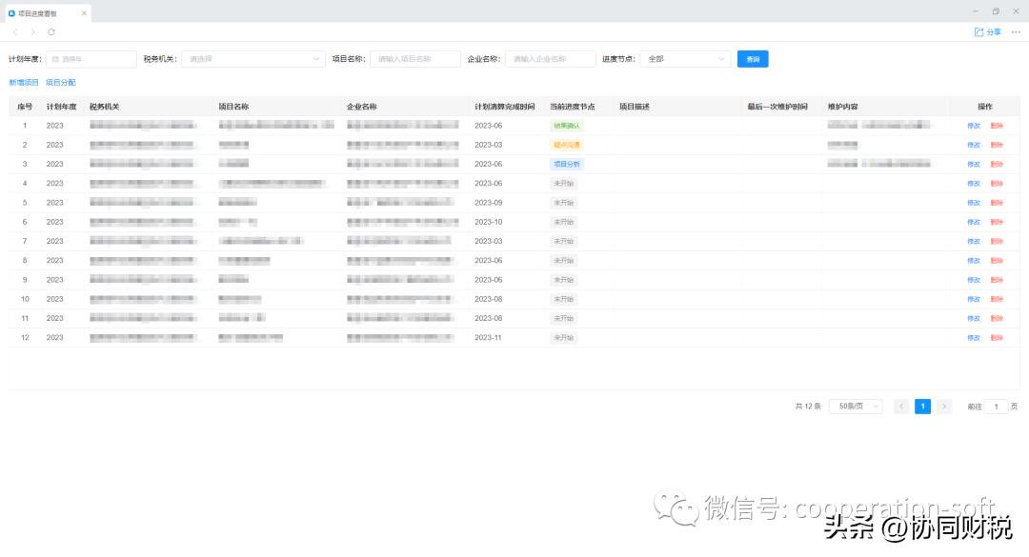Click the more options ellipsis icon

click(1016, 31)
